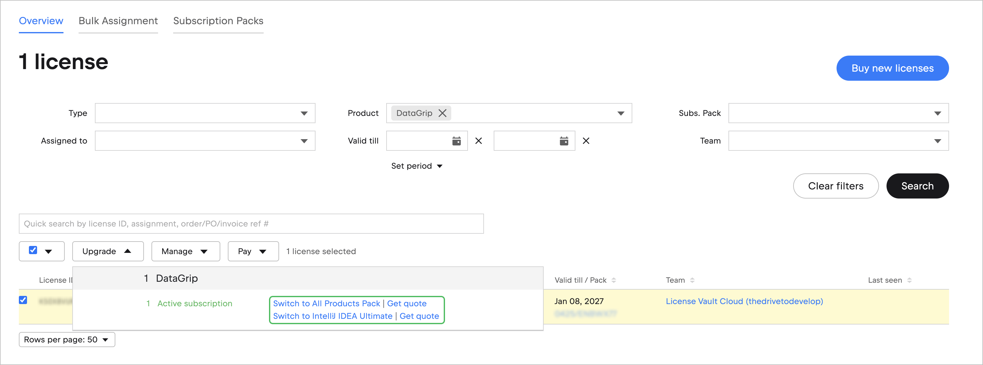Clear the first Valid till date field
This screenshot has height=365, width=983.
tap(479, 140)
